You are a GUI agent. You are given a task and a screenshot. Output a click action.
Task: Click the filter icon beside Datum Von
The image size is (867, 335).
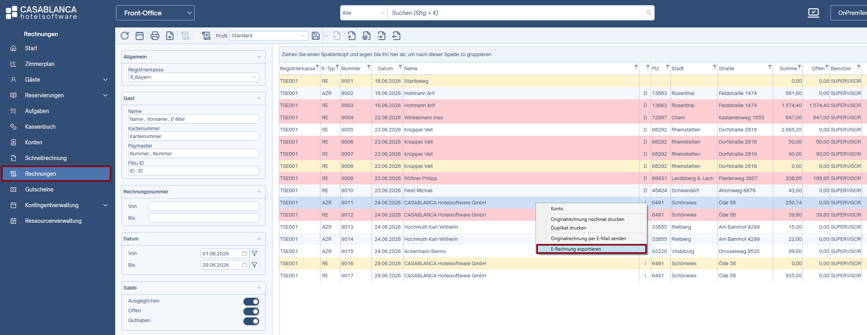coord(254,253)
